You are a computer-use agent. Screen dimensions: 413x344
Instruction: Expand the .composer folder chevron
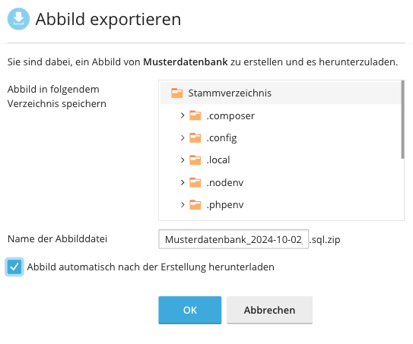point(183,115)
